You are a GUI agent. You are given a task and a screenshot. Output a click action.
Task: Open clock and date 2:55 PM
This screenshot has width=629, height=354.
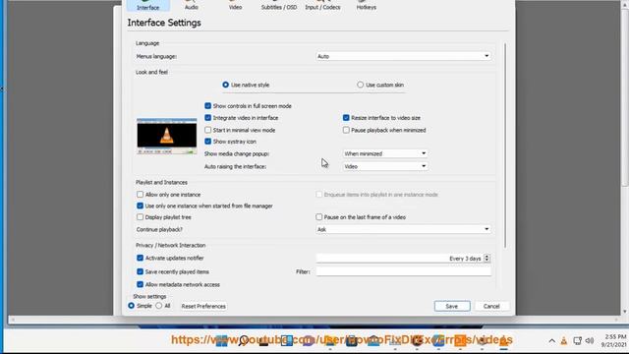pos(613,341)
